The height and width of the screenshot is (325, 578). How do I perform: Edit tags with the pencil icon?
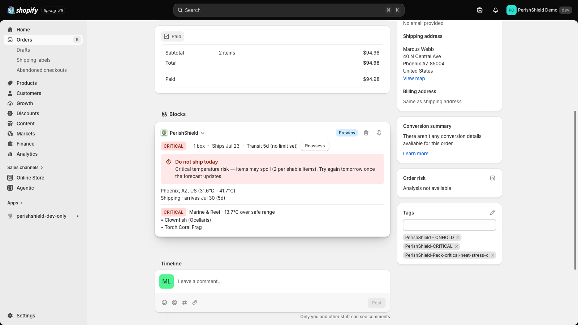492,213
